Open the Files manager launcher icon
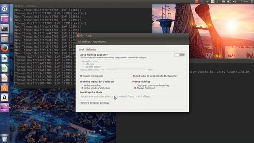 pos(4,39)
